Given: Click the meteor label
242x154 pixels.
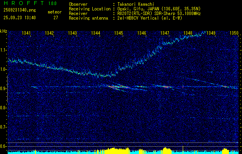Looking at the screenshot, I should coord(55,12).
